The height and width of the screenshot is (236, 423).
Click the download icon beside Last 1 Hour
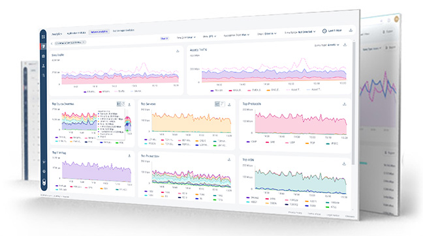click(x=351, y=30)
